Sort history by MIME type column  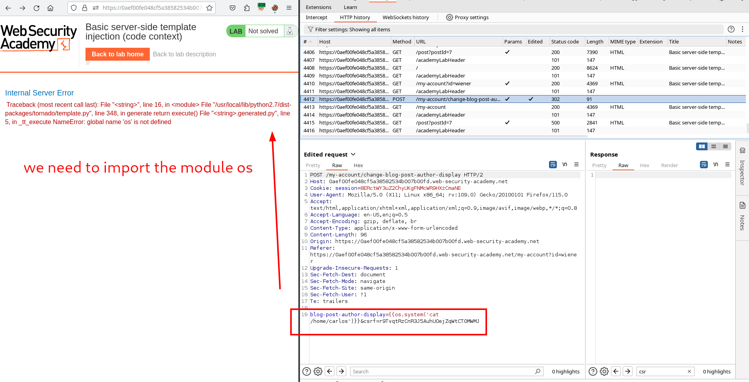coord(623,41)
